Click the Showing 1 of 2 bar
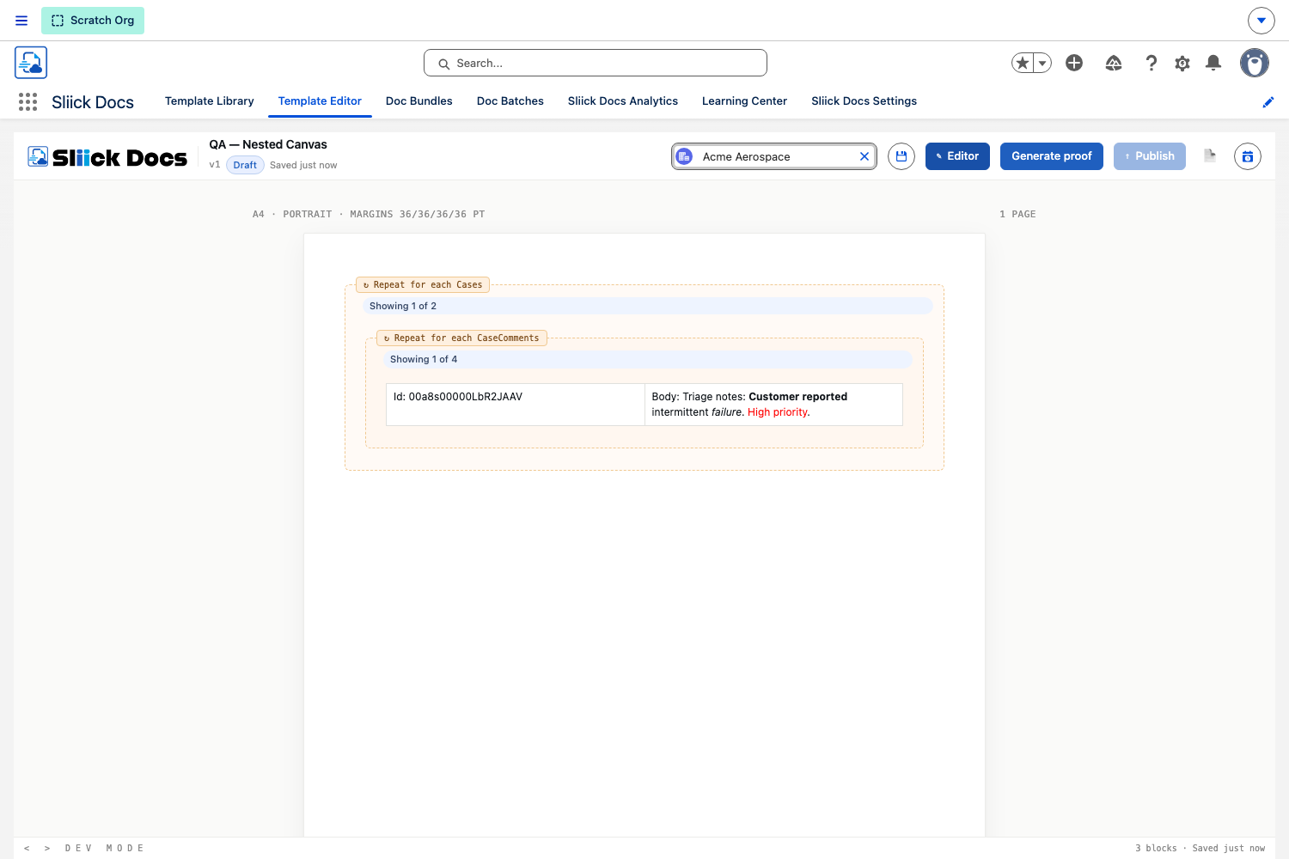 648,306
